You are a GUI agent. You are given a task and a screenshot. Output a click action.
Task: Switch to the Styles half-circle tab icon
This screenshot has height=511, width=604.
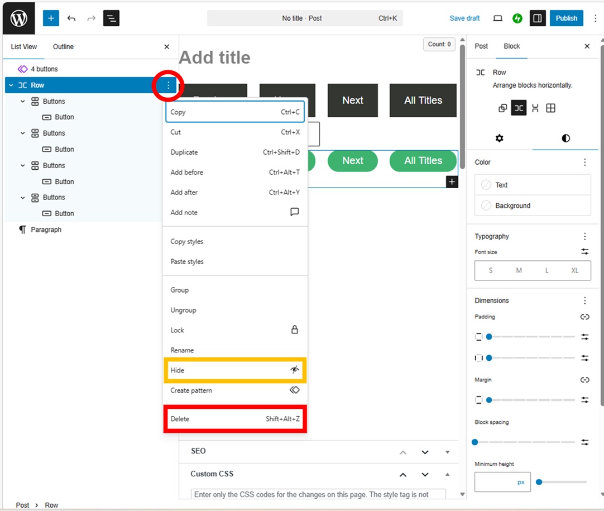click(x=565, y=138)
